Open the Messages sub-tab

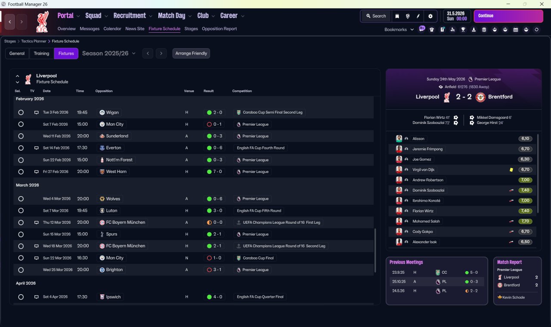pyautogui.click(x=90, y=29)
